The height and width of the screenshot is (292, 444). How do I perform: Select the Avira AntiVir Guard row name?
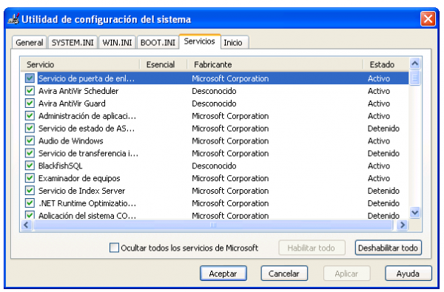tap(72, 103)
